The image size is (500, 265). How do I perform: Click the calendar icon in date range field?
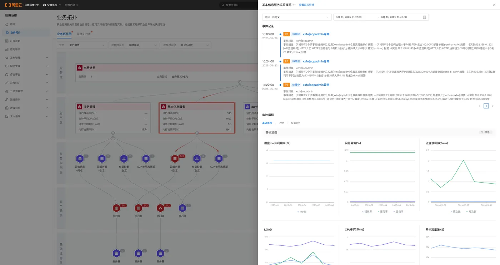point(424,17)
